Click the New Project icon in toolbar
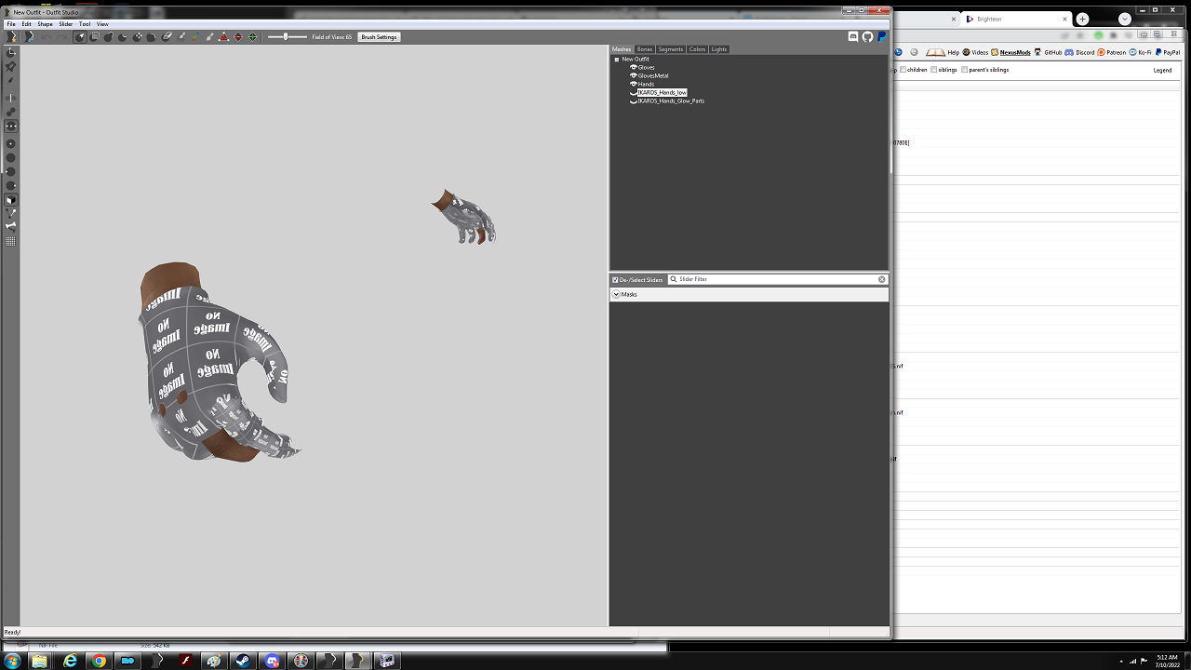1191x670 pixels. tap(11, 37)
